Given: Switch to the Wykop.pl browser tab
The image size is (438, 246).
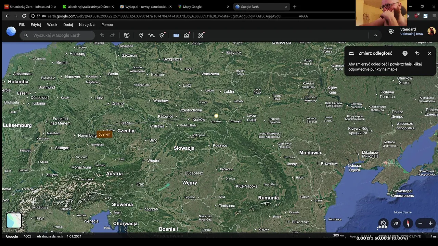Looking at the screenshot, I should tap(146, 6).
